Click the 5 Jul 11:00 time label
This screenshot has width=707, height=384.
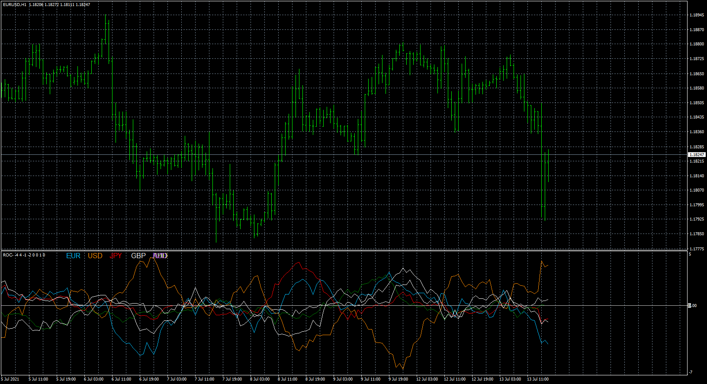pyautogui.click(x=39, y=379)
